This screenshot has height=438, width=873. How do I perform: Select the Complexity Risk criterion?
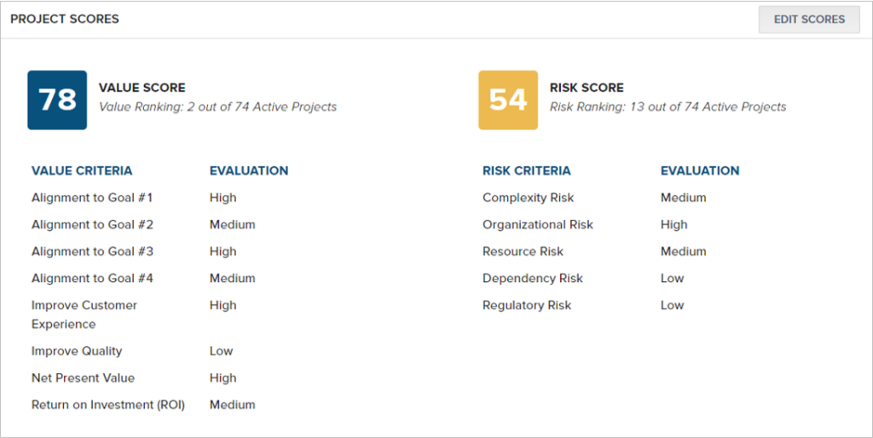point(529,198)
